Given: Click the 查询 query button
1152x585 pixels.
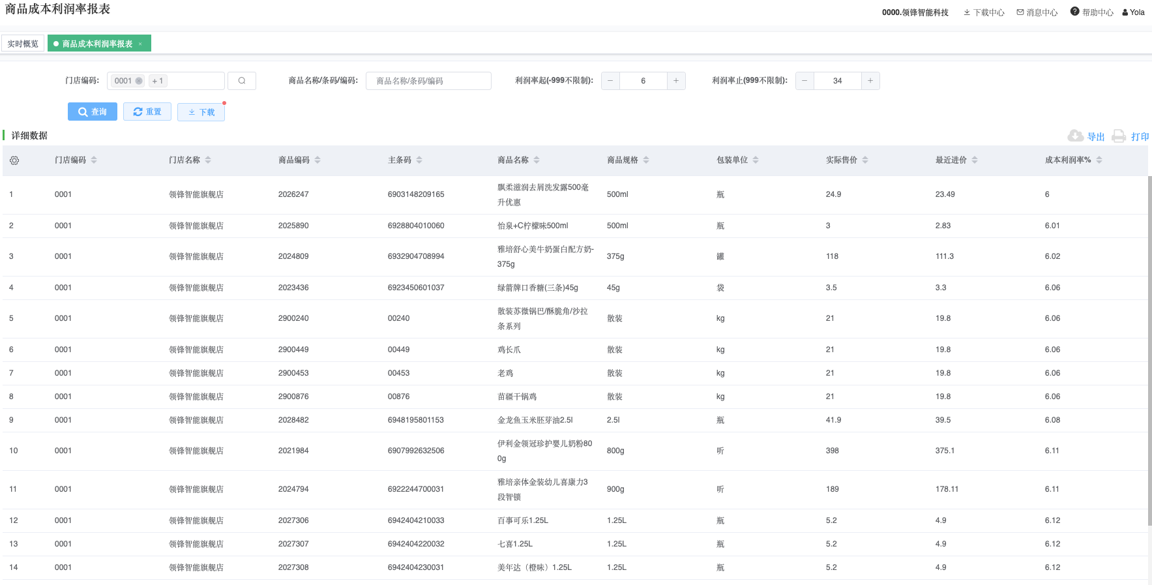Looking at the screenshot, I should pyautogui.click(x=93, y=112).
